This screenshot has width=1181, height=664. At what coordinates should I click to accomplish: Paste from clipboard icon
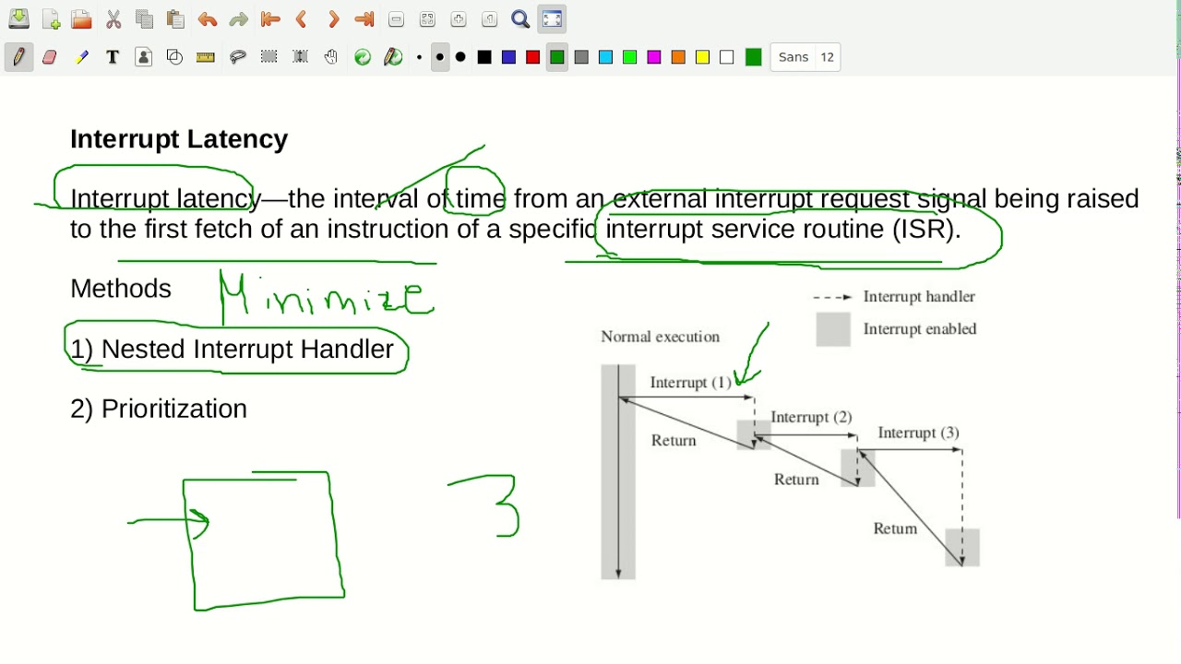tap(175, 19)
